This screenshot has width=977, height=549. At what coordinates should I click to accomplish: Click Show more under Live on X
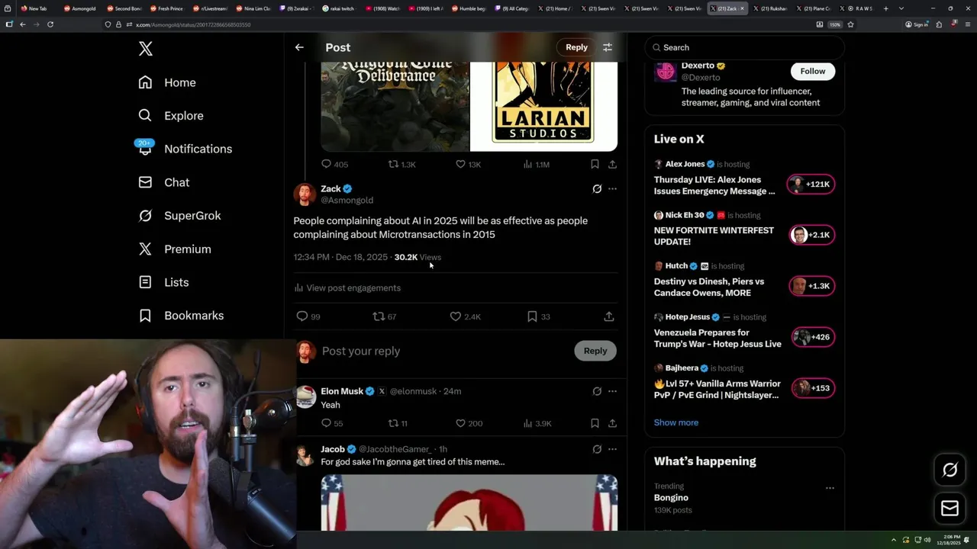pyautogui.click(x=676, y=422)
